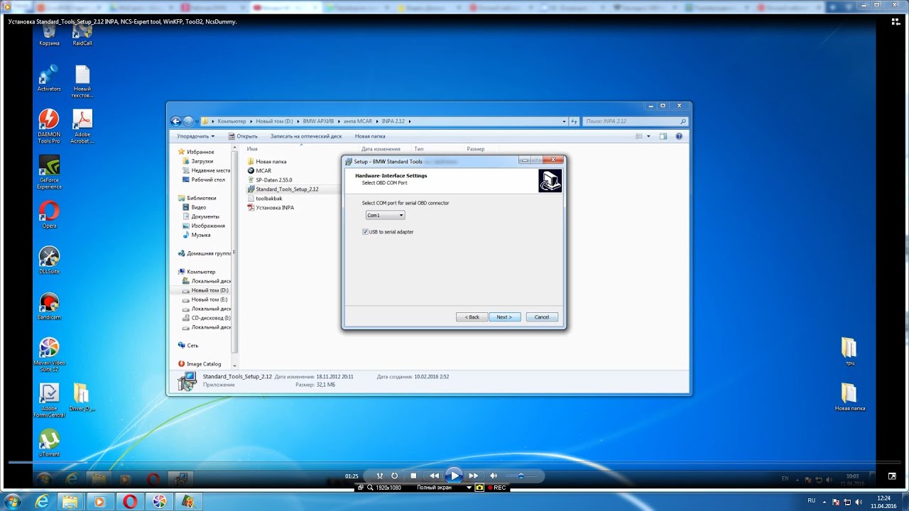The height and width of the screenshot is (511, 909).
Task: Click Next in the BMW Standard Tools setup
Action: (x=504, y=317)
